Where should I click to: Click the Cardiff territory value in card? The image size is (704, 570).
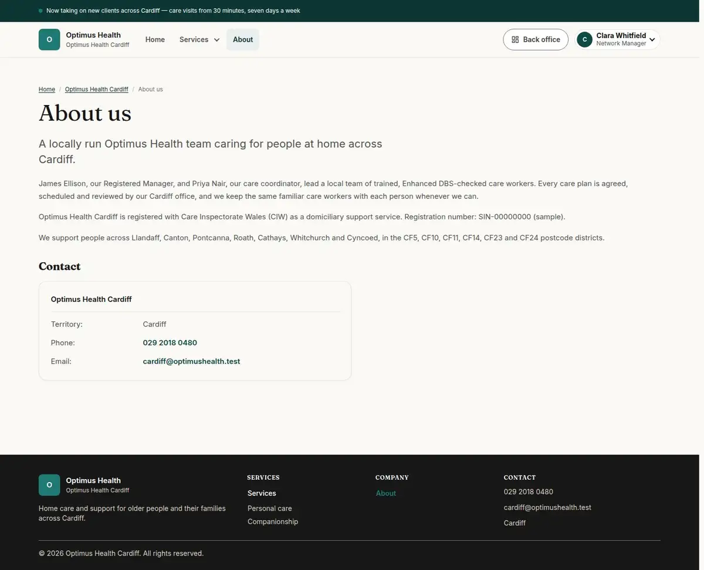point(155,324)
